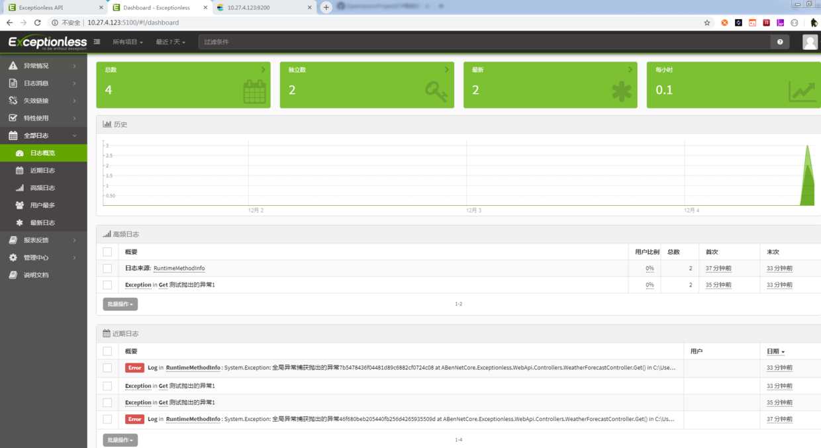Expand the 日志消息 sidebar section

[43, 83]
